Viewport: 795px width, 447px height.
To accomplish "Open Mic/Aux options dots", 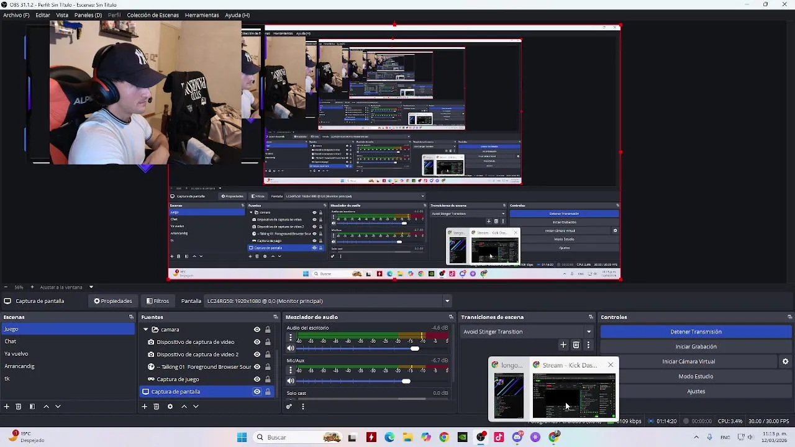I will tap(290, 370).
